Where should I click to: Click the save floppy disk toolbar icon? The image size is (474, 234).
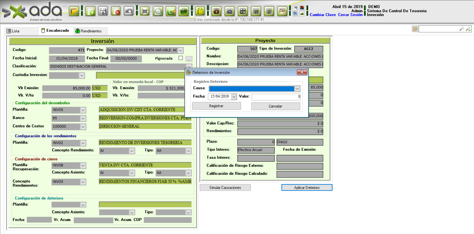click(103, 11)
